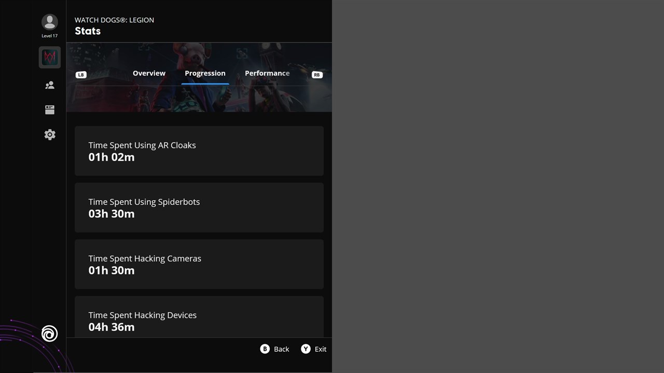Click the Level 17 label

point(50,36)
